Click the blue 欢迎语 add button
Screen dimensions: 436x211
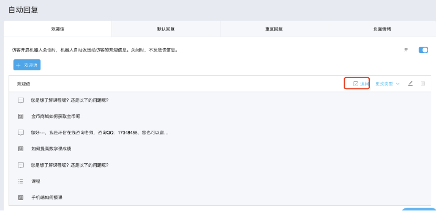coord(27,65)
